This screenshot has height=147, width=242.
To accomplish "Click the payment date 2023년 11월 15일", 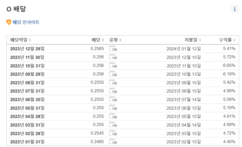I will point(184,66).
